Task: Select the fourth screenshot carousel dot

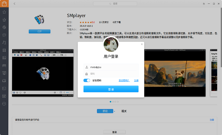Action: point(118,102)
